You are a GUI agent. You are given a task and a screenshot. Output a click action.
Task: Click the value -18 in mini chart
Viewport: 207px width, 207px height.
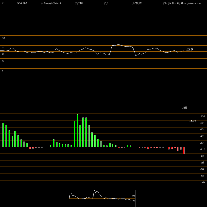pos(133,201)
